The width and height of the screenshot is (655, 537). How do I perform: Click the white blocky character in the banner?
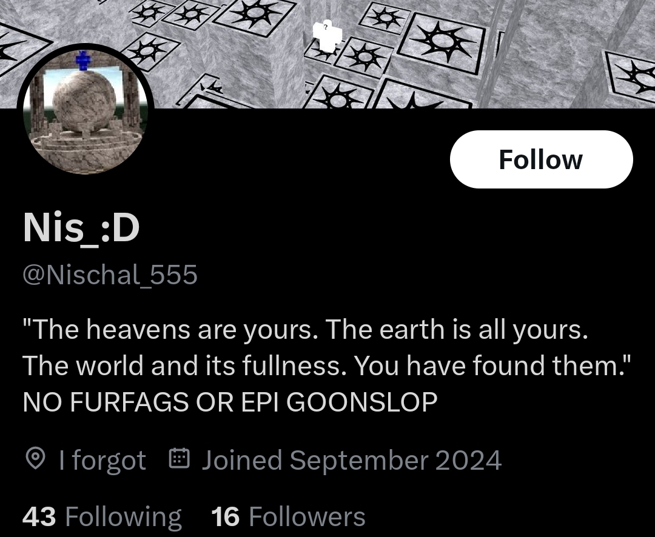pyautogui.click(x=327, y=37)
